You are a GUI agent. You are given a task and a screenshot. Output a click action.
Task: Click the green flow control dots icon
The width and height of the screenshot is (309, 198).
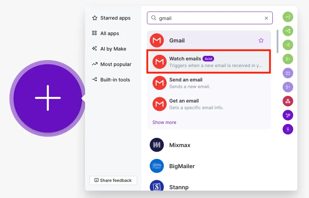[288, 17]
